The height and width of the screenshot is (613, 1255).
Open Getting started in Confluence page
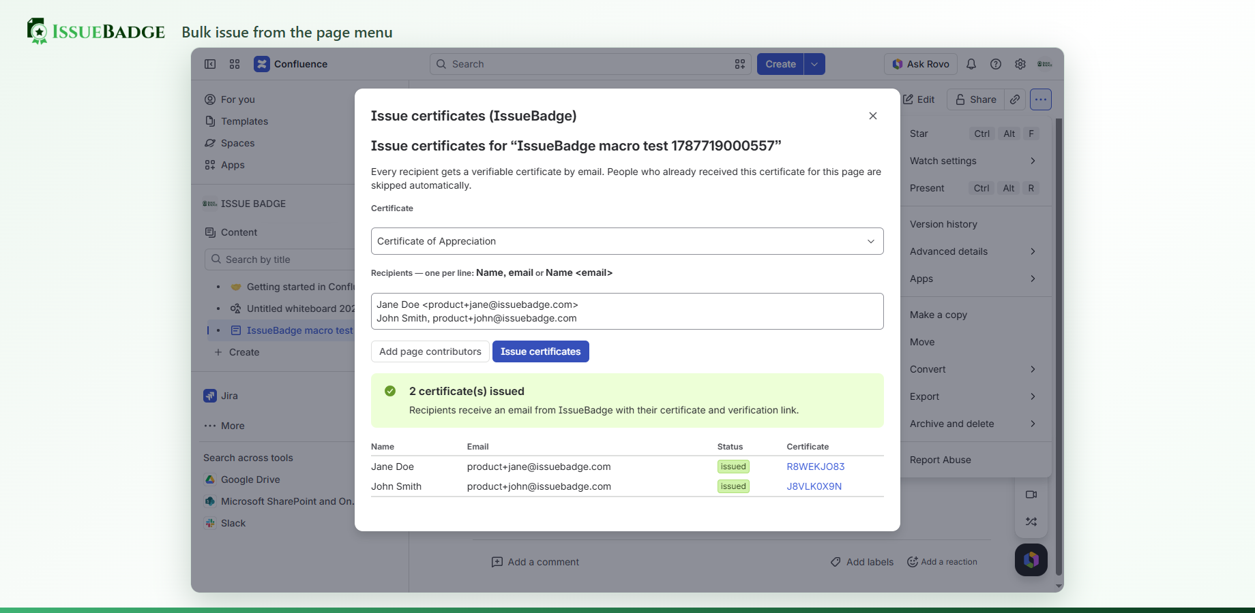(x=300, y=287)
